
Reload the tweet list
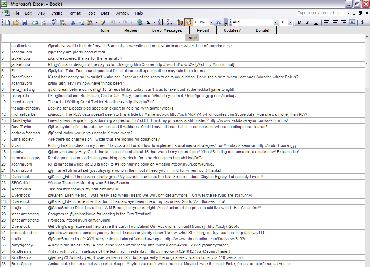point(203,30)
